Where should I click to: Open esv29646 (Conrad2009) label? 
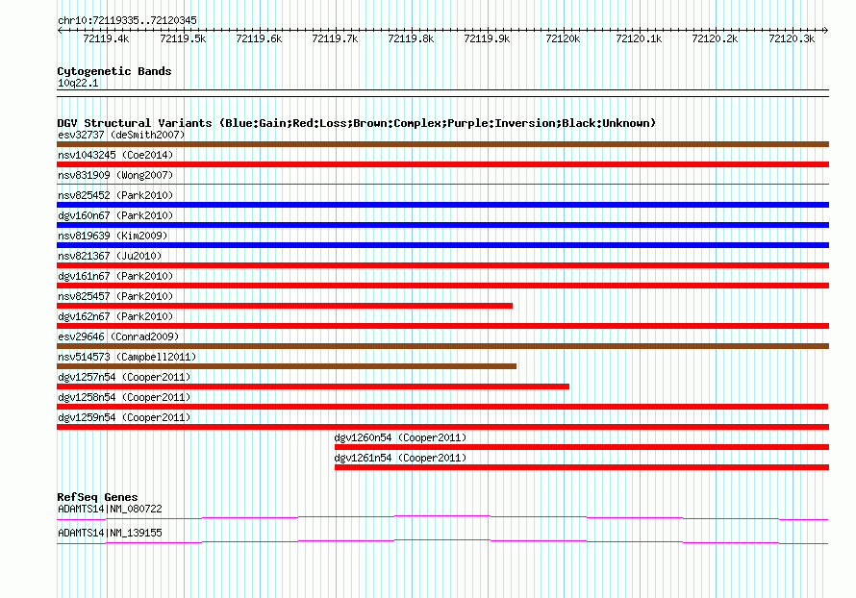(118, 336)
